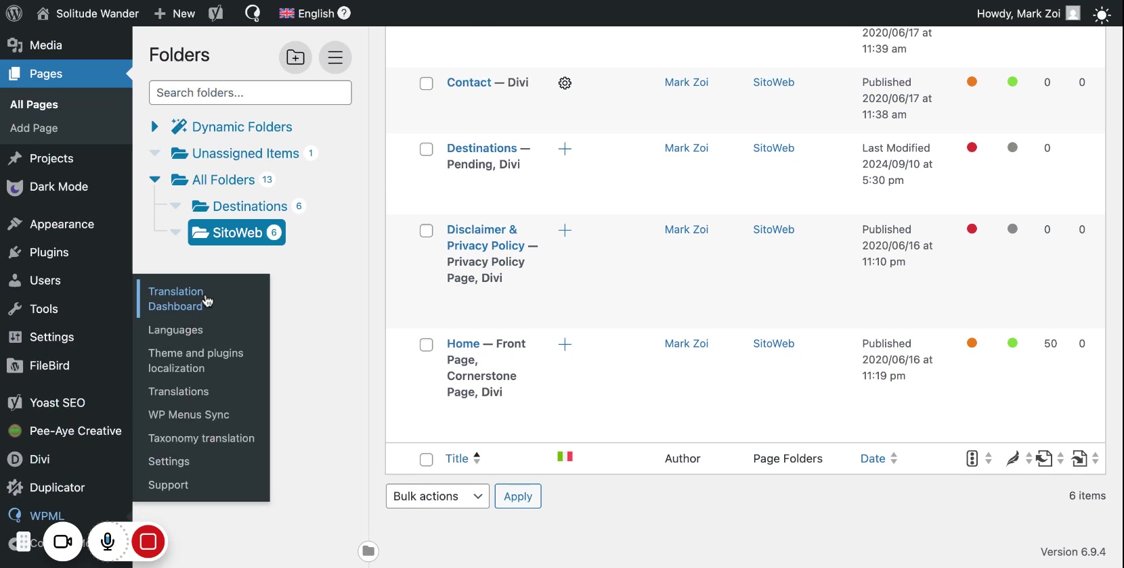1124x568 pixels.
Task: Expand the Dynamic Folders tree node
Action: (x=154, y=126)
